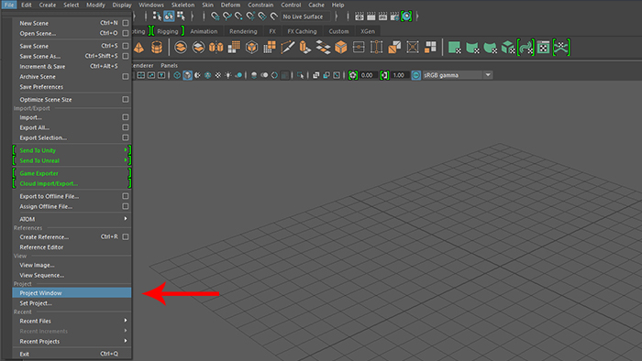The width and height of the screenshot is (642, 361).
Task: Select by object type icon
Action: tap(169, 16)
